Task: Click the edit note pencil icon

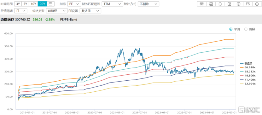Action: pos(229,4)
